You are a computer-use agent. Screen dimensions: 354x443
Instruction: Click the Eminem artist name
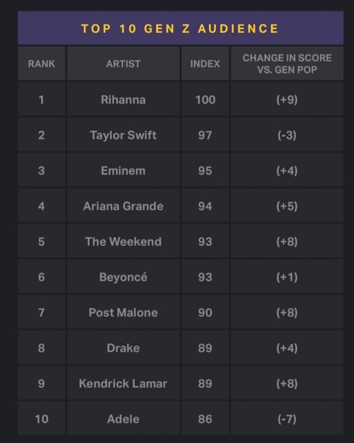click(123, 171)
